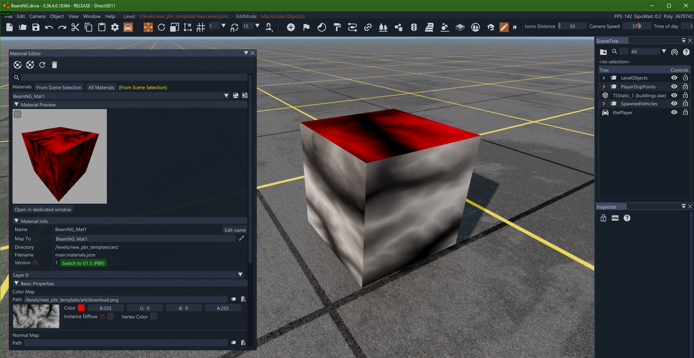Create a new material in Material Editor
Screen dimensions: 694x358
pyautogui.click(x=17, y=65)
